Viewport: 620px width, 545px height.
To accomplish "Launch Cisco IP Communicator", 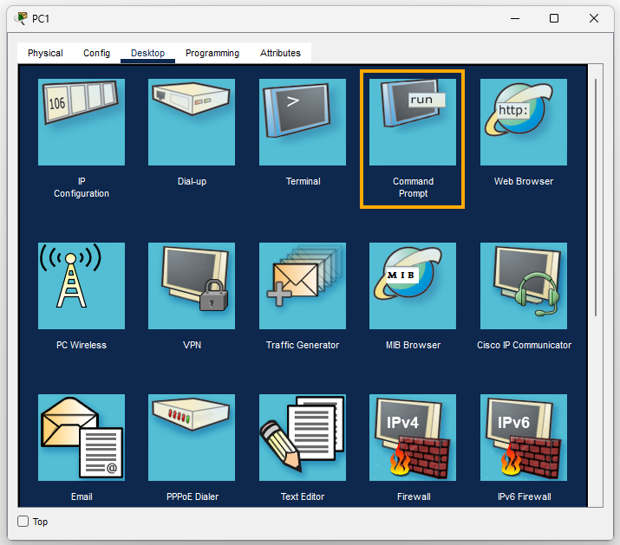I will (524, 286).
